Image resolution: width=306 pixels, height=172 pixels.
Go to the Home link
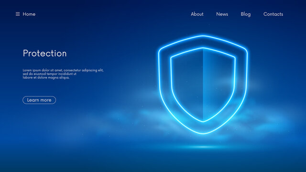coord(29,14)
